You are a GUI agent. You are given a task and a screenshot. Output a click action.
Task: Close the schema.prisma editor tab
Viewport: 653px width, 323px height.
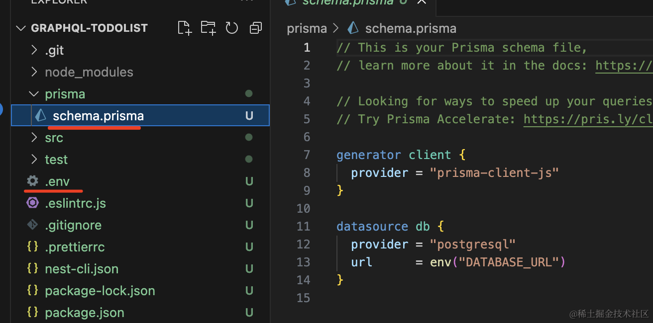click(421, 2)
